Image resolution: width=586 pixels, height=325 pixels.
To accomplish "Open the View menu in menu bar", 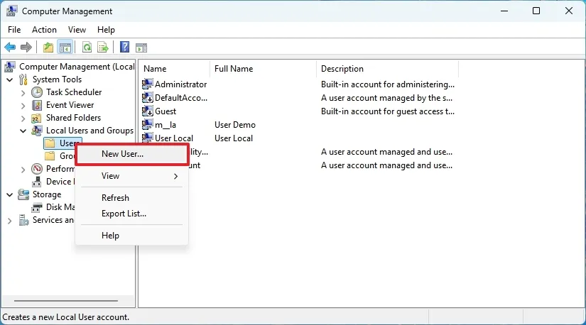I will click(77, 30).
